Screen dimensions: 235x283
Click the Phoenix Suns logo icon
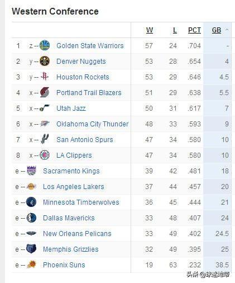pyautogui.click(x=31, y=265)
